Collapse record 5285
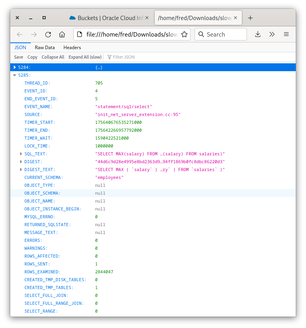Viewport: 306px width, 328px height. click(15, 75)
